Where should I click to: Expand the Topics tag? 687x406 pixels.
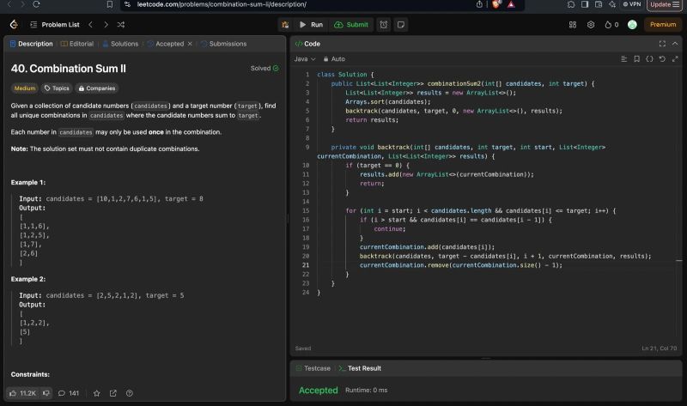[57, 88]
